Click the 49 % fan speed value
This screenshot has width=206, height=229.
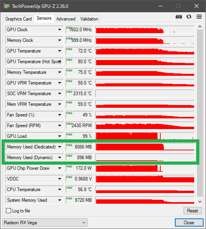pos(80,115)
